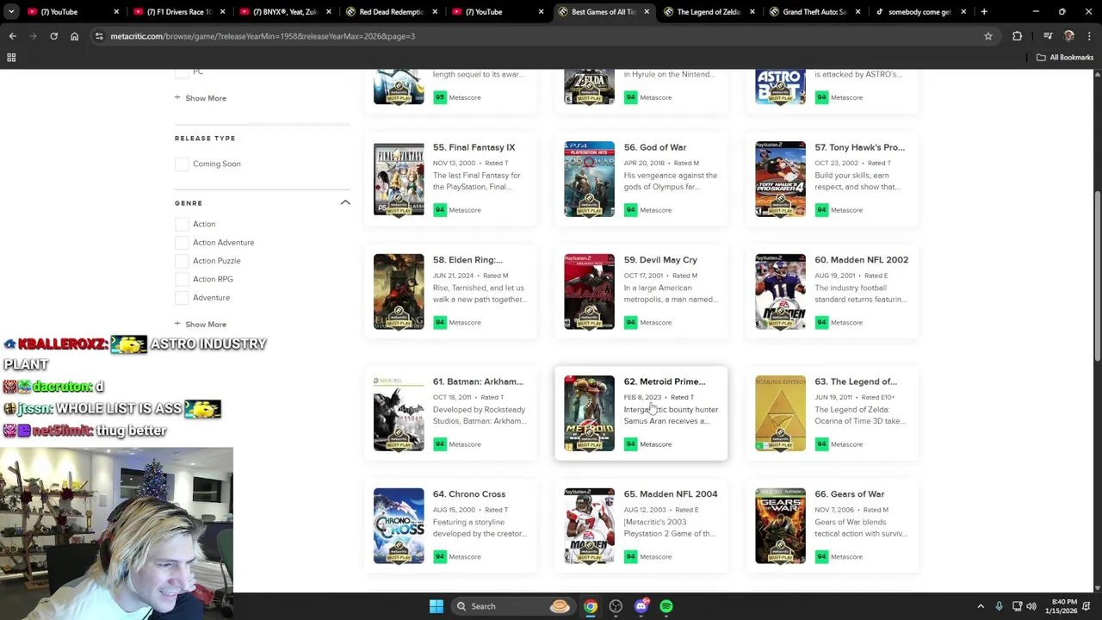The image size is (1102, 620).
Task: Open Discord from the taskbar
Action: coord(641,606)
